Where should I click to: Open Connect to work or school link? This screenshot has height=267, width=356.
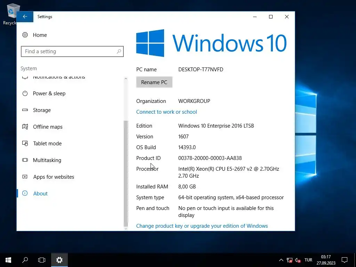pos(167,112)
